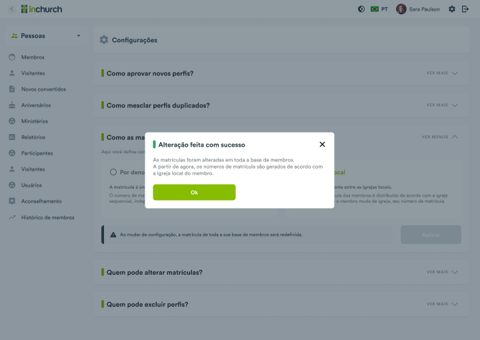Screen dimensions: 480x340
Task: Open Histórico de membros trend icon
Action: (x=12, y=217)
